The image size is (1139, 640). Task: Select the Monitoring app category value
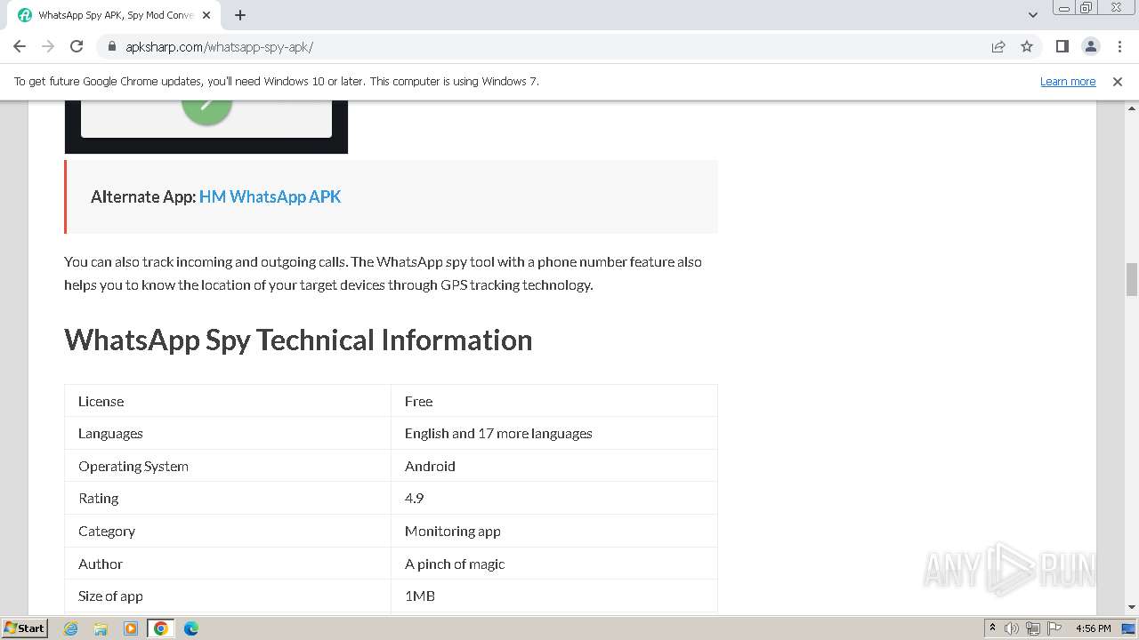pos(554,531)
